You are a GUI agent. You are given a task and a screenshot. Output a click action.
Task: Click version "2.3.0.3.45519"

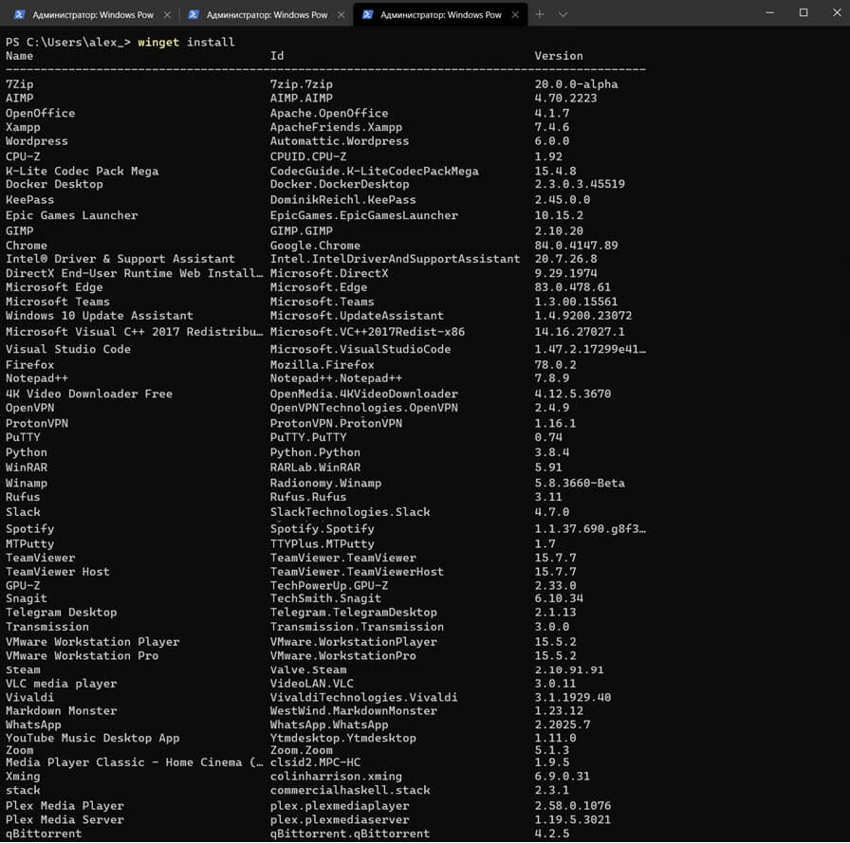click(x=580, y=184)
